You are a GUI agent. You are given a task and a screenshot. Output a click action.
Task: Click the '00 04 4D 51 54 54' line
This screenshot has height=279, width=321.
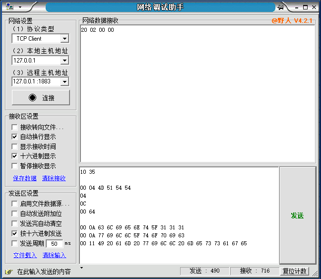106,188
